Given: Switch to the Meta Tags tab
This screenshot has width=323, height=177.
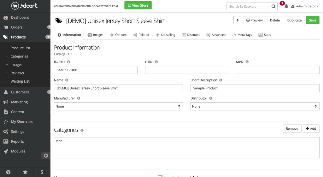Looking at the screenshot, I should [x=242, y=35].
